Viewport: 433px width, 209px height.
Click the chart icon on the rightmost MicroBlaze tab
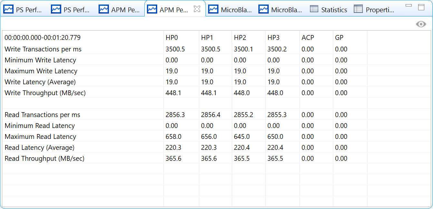(264, 9)
